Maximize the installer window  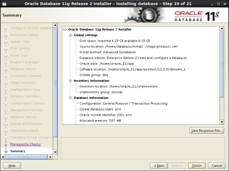pyautogui.click(x=218, y=4)
